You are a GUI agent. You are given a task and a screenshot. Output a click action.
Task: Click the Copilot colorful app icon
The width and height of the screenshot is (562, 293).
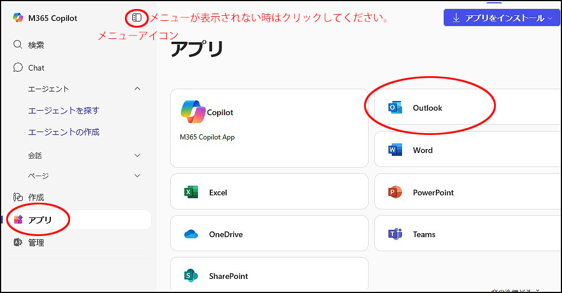193,112
